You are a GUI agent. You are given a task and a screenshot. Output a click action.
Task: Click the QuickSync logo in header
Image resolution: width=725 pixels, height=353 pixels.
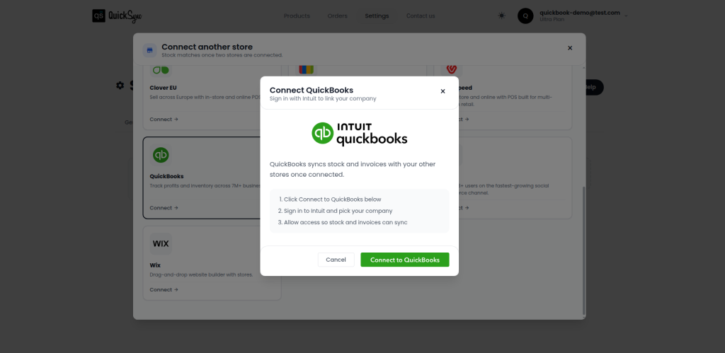[117, 16]
